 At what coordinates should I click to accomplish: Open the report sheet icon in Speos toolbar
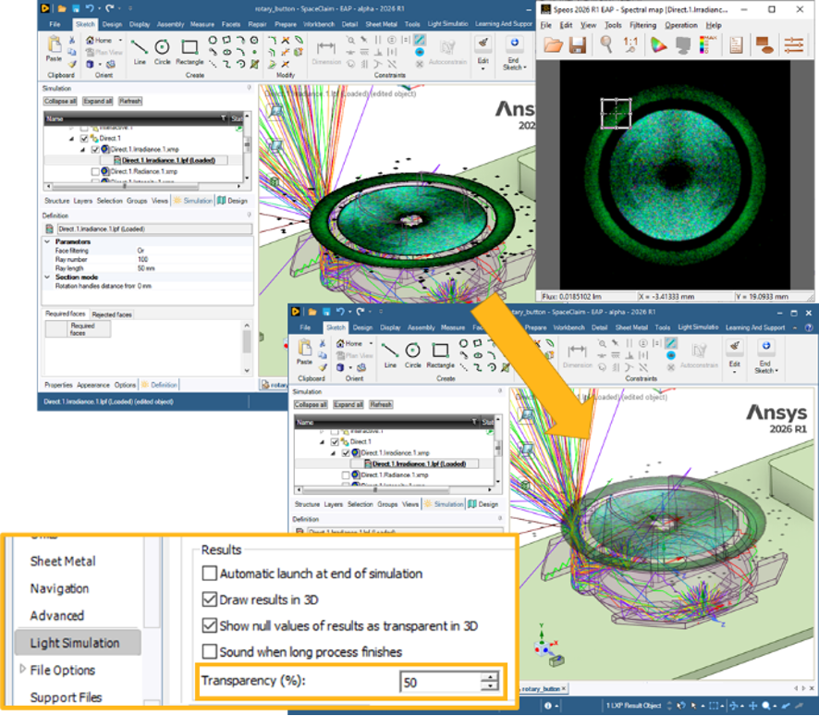point(736,45)
